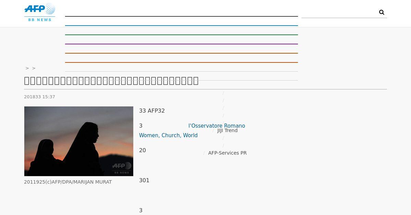This screenshot has width=411, height=215.
Task: Click the '33 AFP32' dateline text
Action: (x=152, y=111)
